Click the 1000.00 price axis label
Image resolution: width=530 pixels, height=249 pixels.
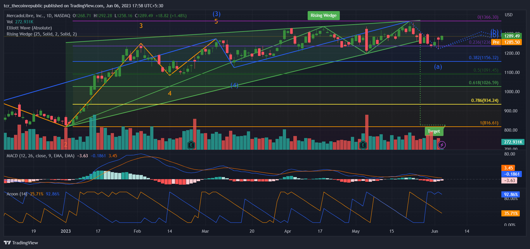[x=512, y=92]
